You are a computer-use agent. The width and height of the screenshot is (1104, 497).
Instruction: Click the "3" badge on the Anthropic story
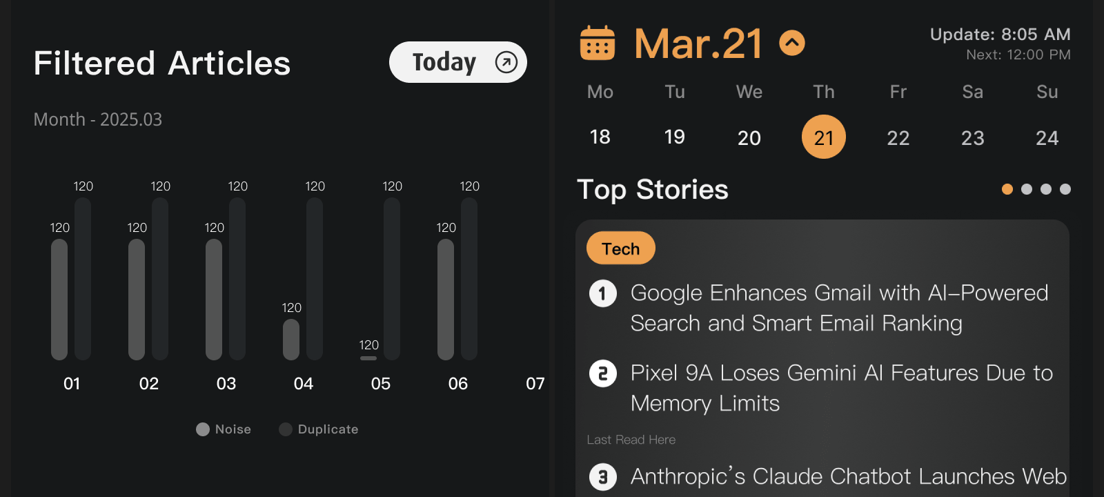[x=603, y=476]
